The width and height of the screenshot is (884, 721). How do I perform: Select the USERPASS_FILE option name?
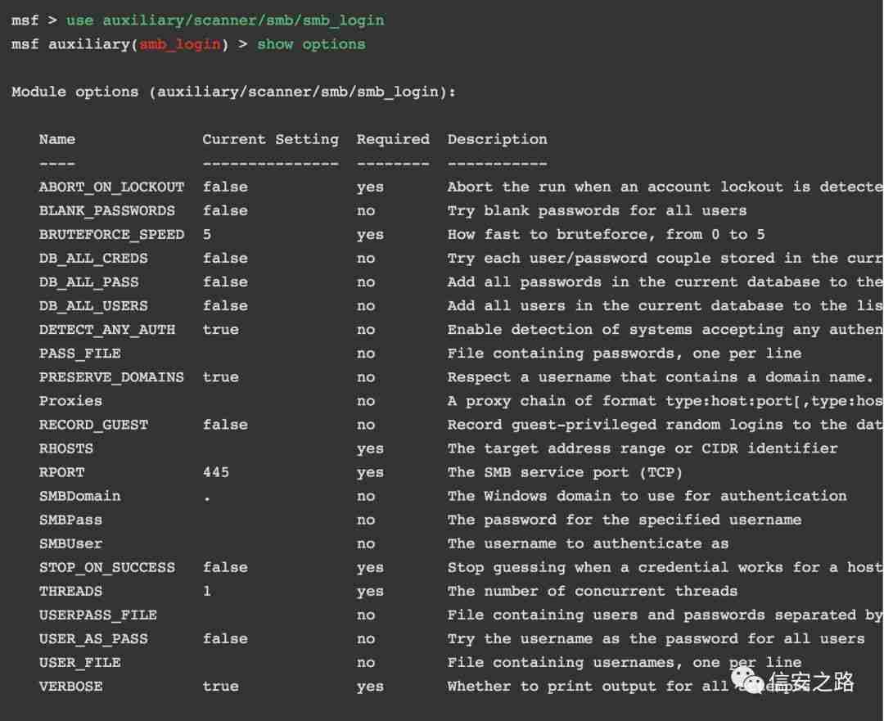pyautogui.click(x=98, y=615)
